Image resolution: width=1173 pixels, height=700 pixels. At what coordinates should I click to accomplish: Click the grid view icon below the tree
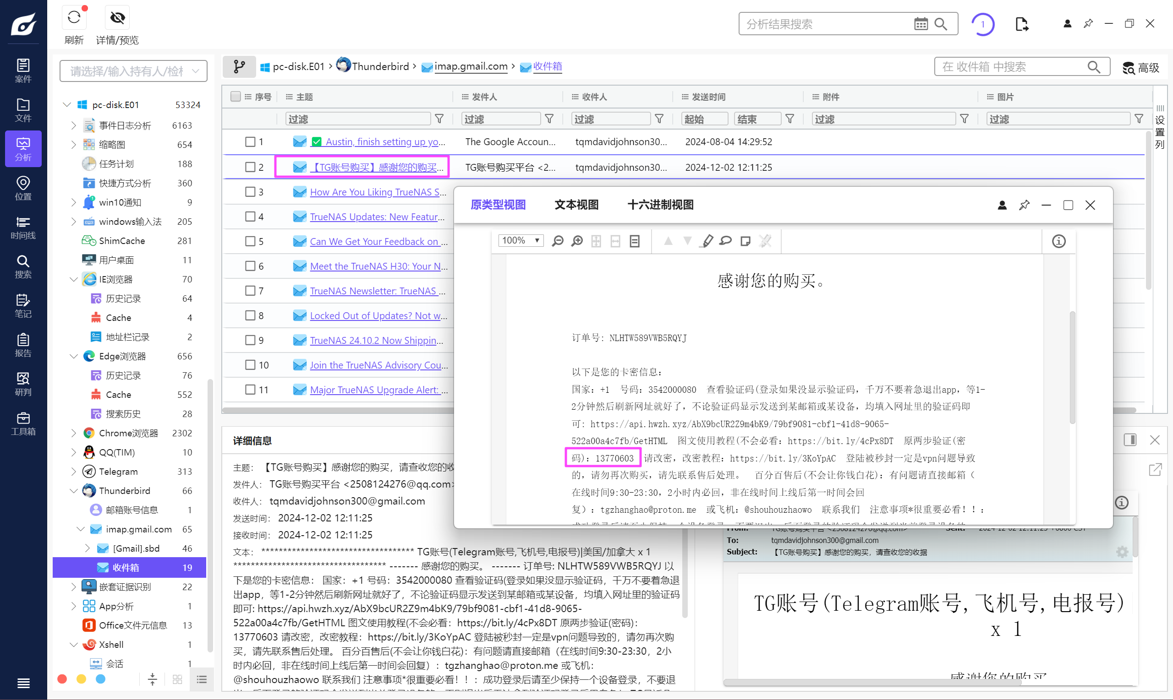[x=177, y=679]
